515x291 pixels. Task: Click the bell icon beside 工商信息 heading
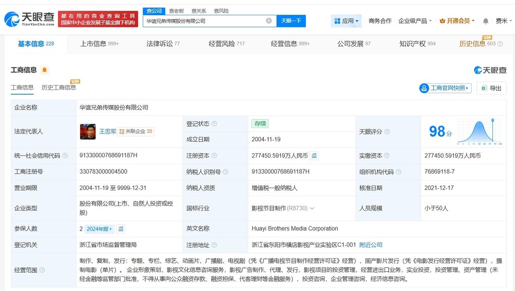click(x=45, y=70)
